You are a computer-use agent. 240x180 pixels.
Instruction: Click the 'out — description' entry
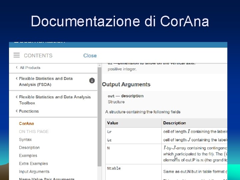[x=126, y=96]
